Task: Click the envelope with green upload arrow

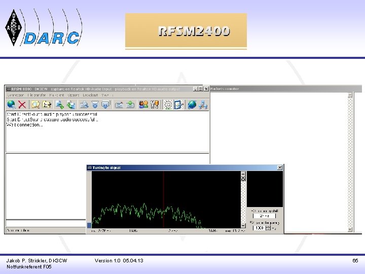Action: click(x=130, y=105)
